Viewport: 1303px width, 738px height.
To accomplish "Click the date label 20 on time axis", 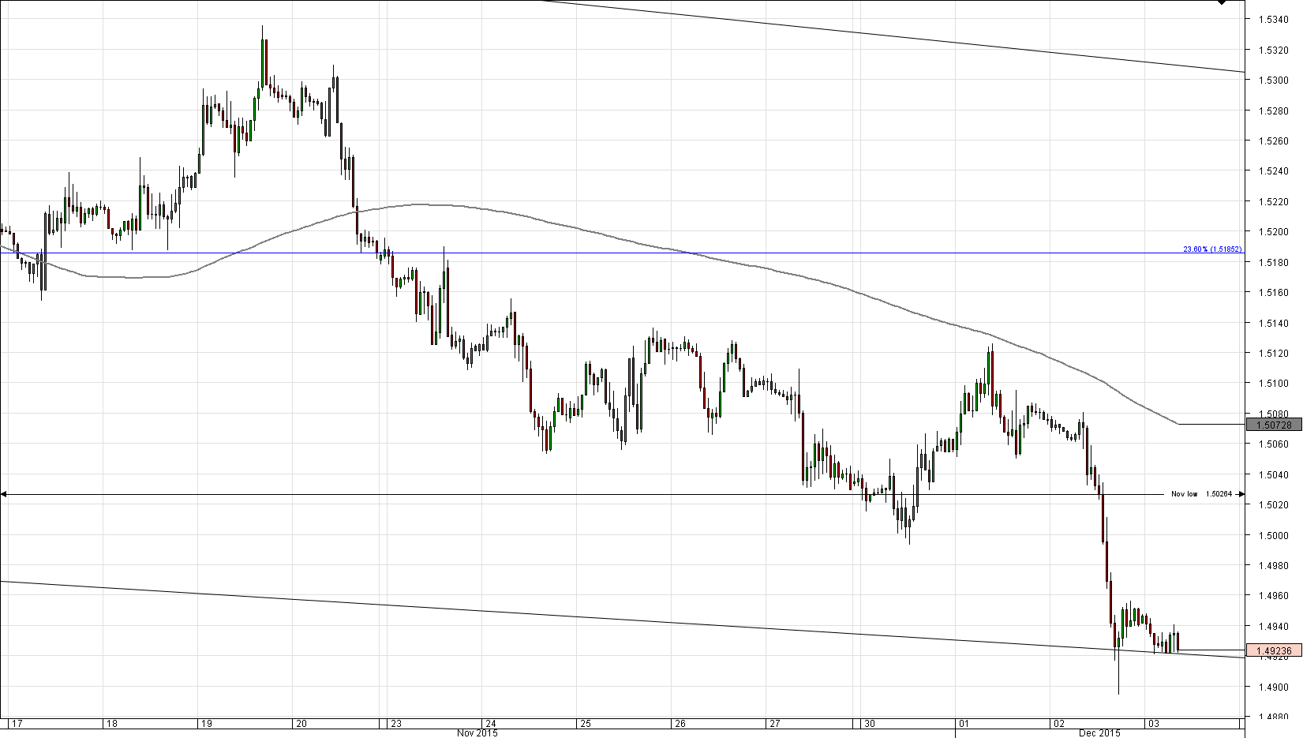I will coord(301,723).
